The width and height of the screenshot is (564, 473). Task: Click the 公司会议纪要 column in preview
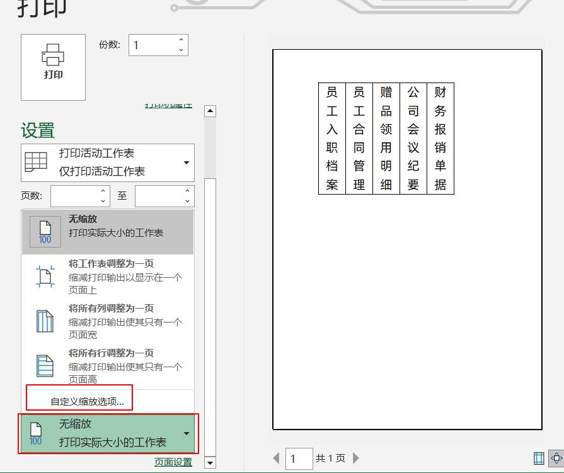coord(413,139)
